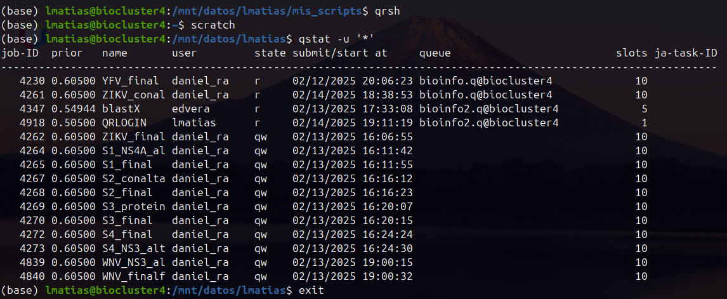Select the queue column header
727x299 pixels.
click(x=435, y=53)
